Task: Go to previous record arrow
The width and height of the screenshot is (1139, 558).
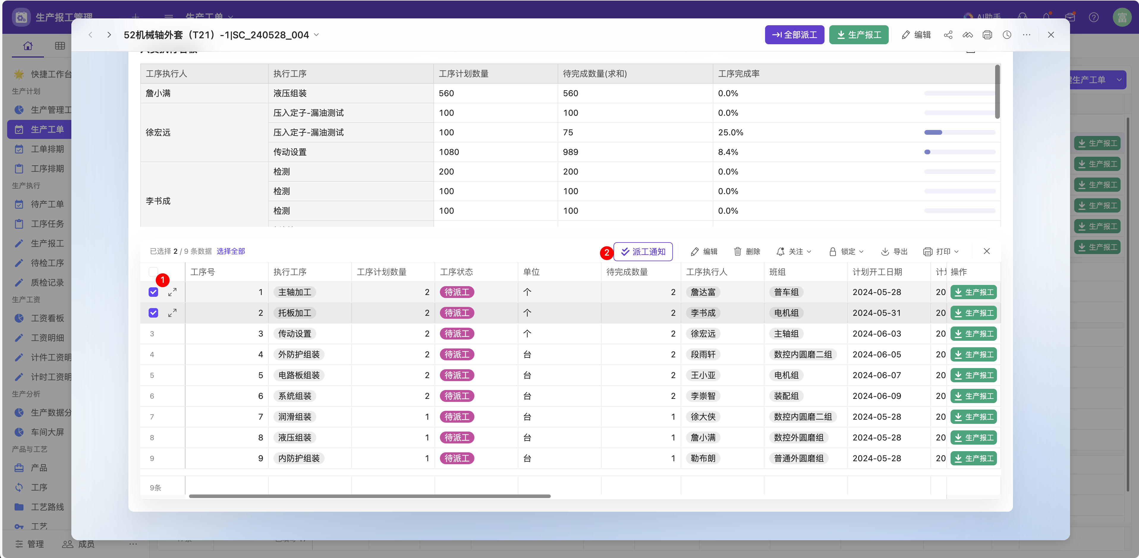Action: 90,35
